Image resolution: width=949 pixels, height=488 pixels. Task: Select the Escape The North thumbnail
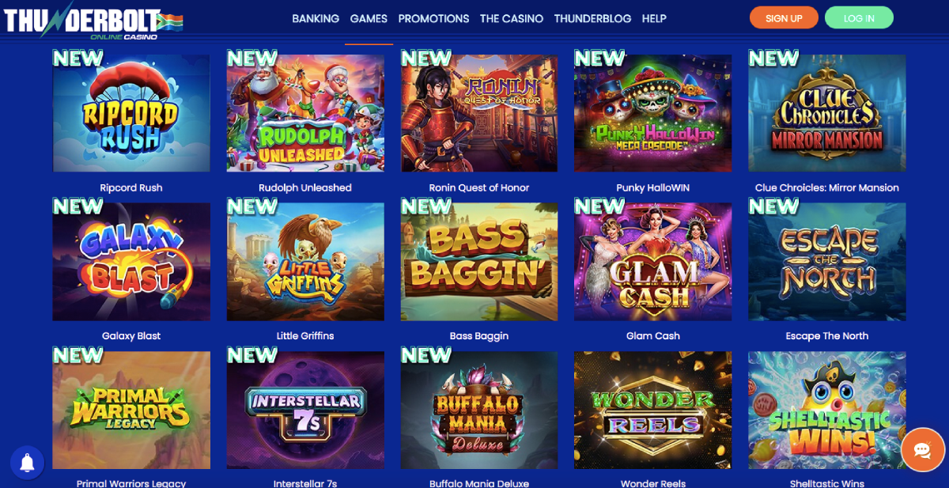827,262
